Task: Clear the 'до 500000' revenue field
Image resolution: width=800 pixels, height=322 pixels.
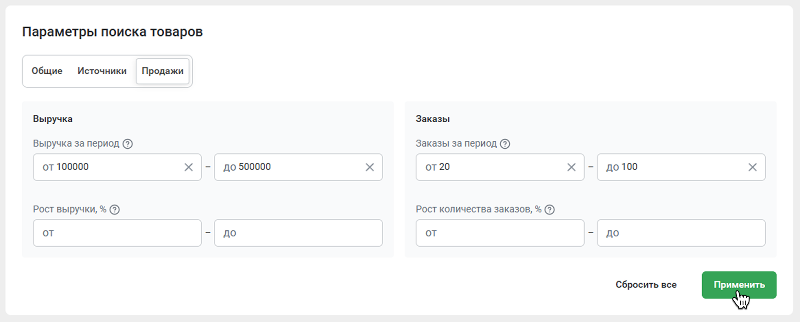Action: pos(370,167)
